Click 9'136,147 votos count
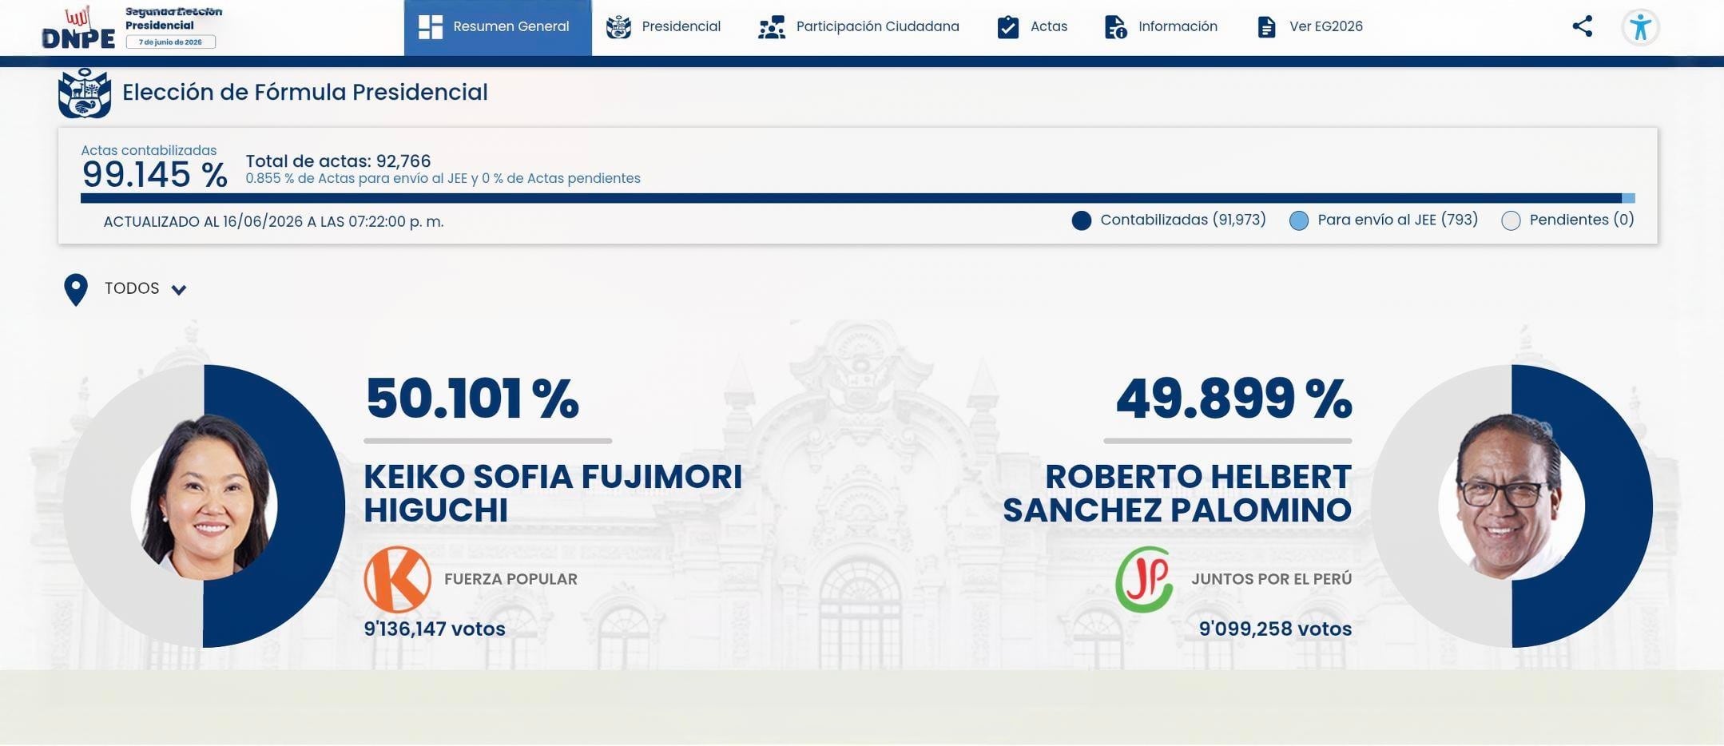This screenshot has height=746, width=1724. click(435, 629)
